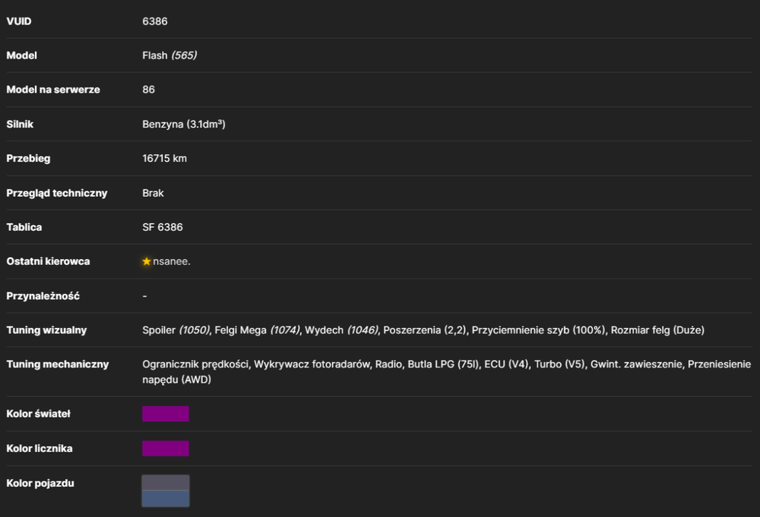This screenshot has height=517, width=760.
Task: Click Przyciemnienie szyb (100%) entry
Action: tap(539, 330)
